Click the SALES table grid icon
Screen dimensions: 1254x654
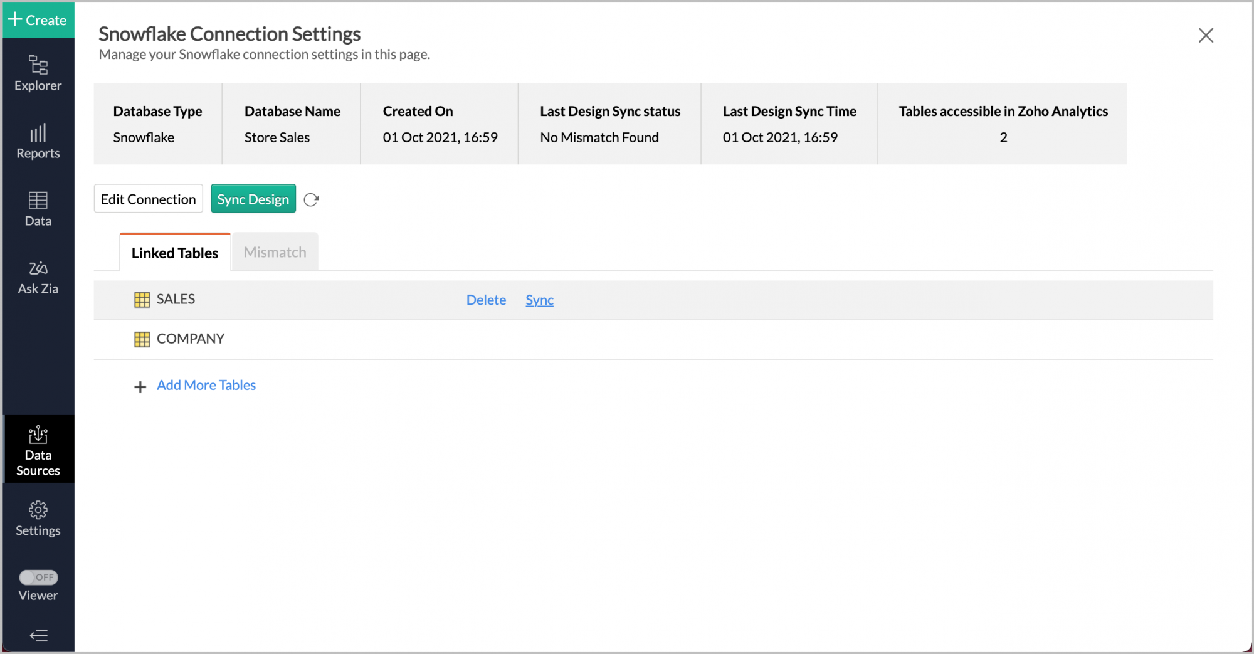[142, 300]
